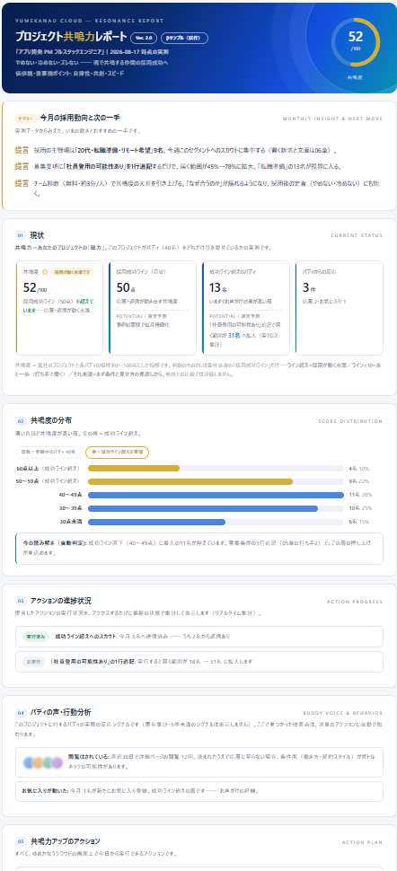Click the gold-outlined 成功ライン超え legend pill
The height and width of the screenshot is (871, 397).
click(x=117, y=453)
